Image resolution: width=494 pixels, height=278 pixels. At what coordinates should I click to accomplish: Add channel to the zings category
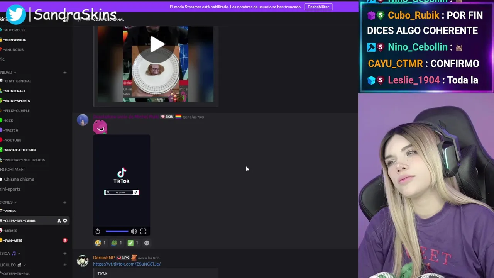(x=65, y=202)
